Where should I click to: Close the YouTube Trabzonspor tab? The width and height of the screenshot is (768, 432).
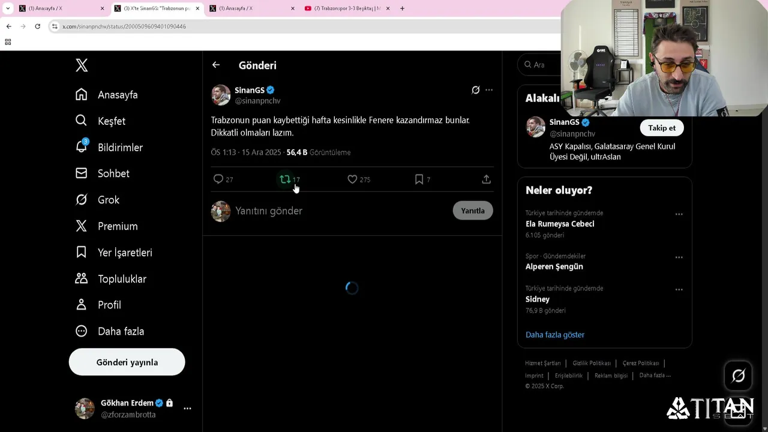(388, 8)
